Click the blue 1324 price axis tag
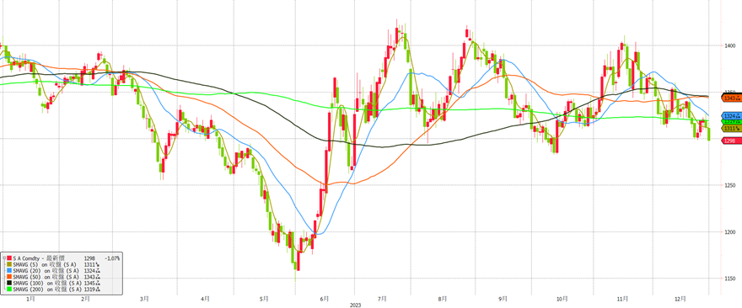Screen dimensions: 742x308 (x=732, y=116)
